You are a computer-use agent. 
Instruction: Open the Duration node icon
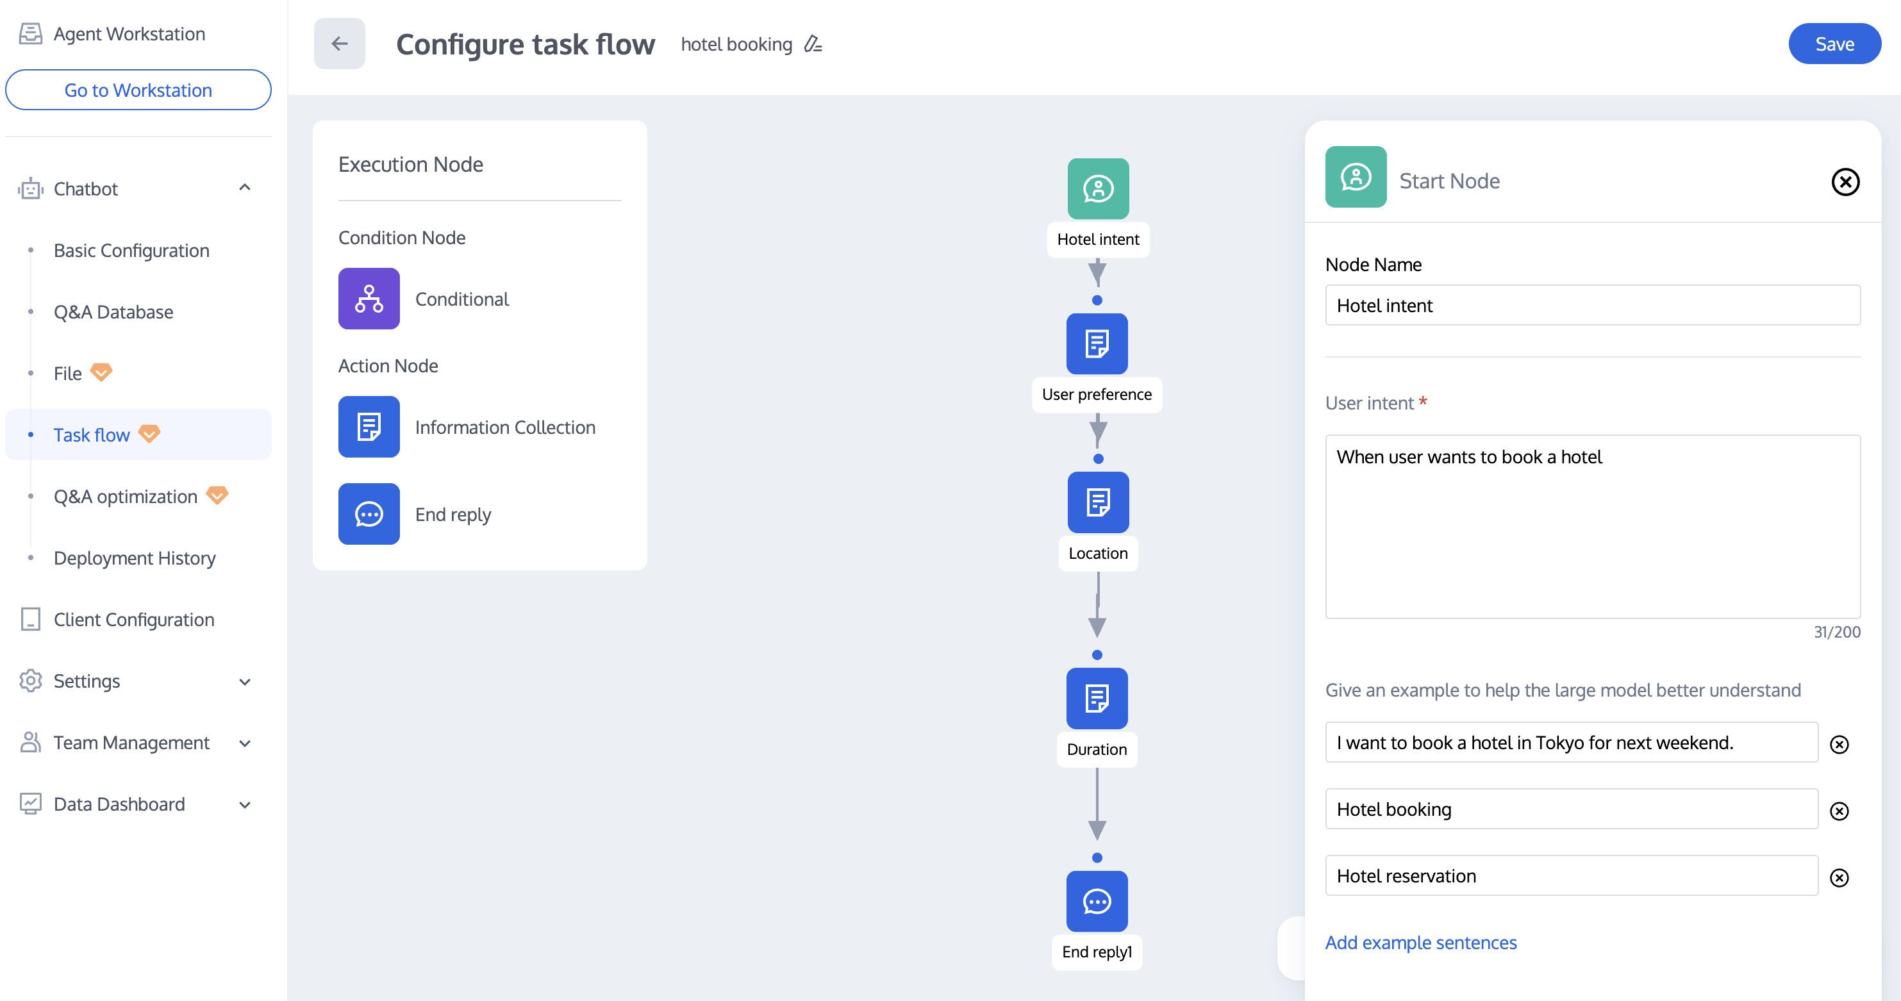pos(1097,698)
